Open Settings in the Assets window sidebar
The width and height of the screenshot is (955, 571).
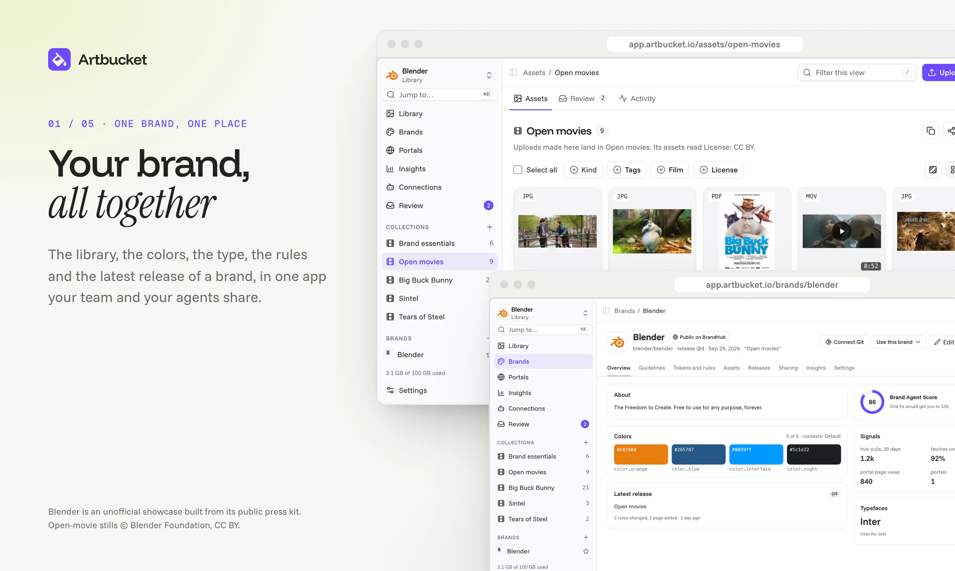pos(435,390)
